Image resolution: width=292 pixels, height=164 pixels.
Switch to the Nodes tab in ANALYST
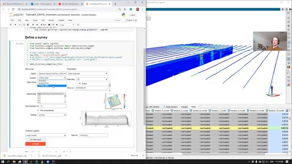click(193, 107)
